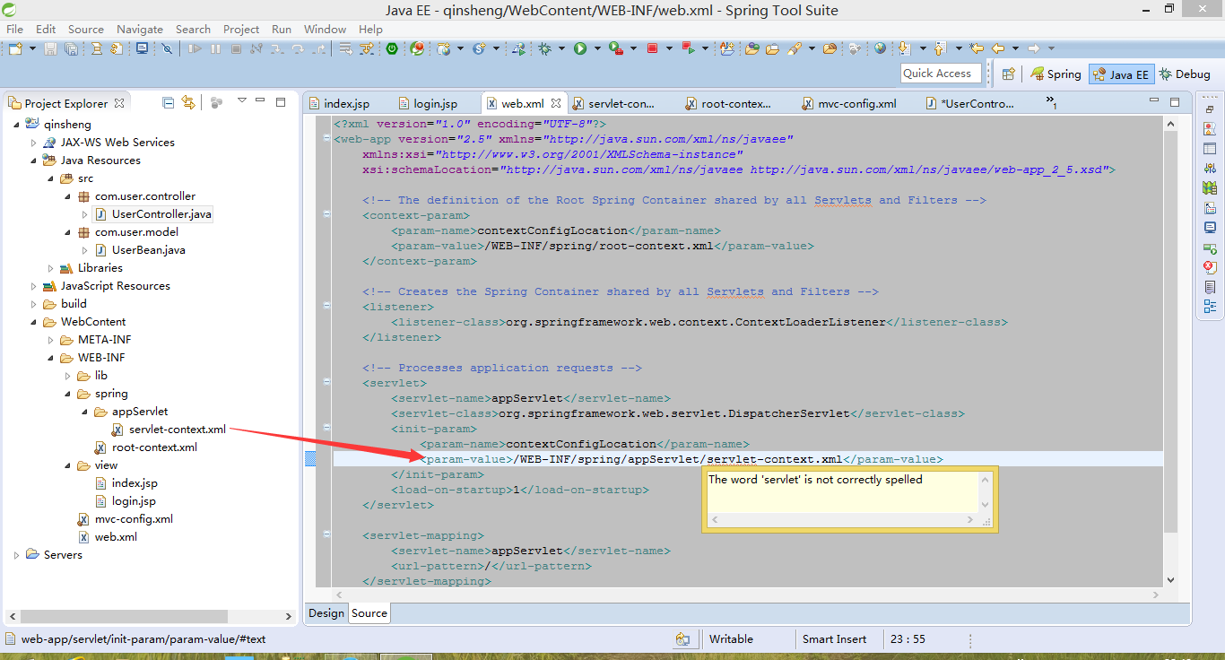Close the web.xml editor tab

(556, 104)
